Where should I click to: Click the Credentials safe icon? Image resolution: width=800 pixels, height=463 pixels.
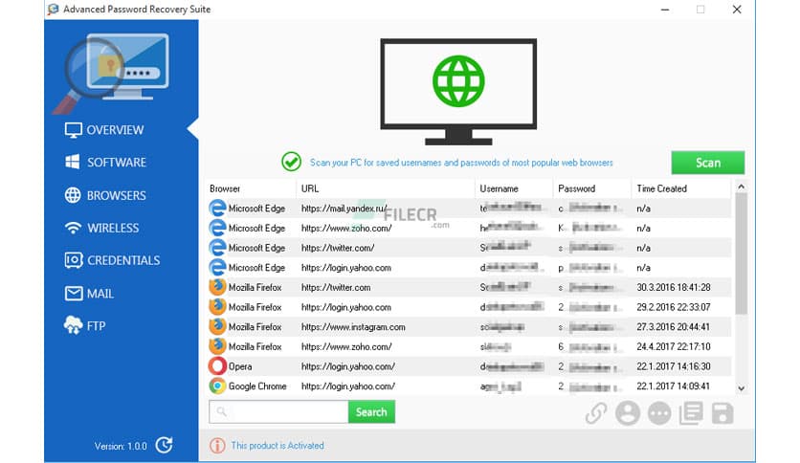pyautogui.click(x=74, y=260)
